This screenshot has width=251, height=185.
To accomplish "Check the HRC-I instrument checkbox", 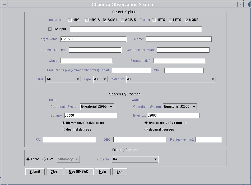I will pos(70,20).
